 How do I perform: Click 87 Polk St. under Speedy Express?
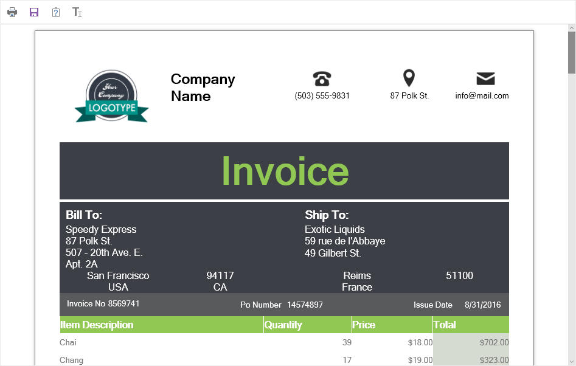[x=89, y=241]
